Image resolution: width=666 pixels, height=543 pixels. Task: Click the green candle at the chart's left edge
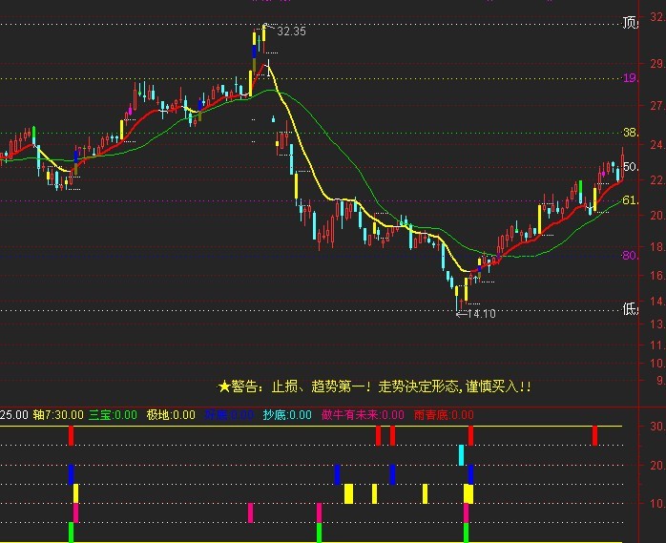click(x=34, y=136)
